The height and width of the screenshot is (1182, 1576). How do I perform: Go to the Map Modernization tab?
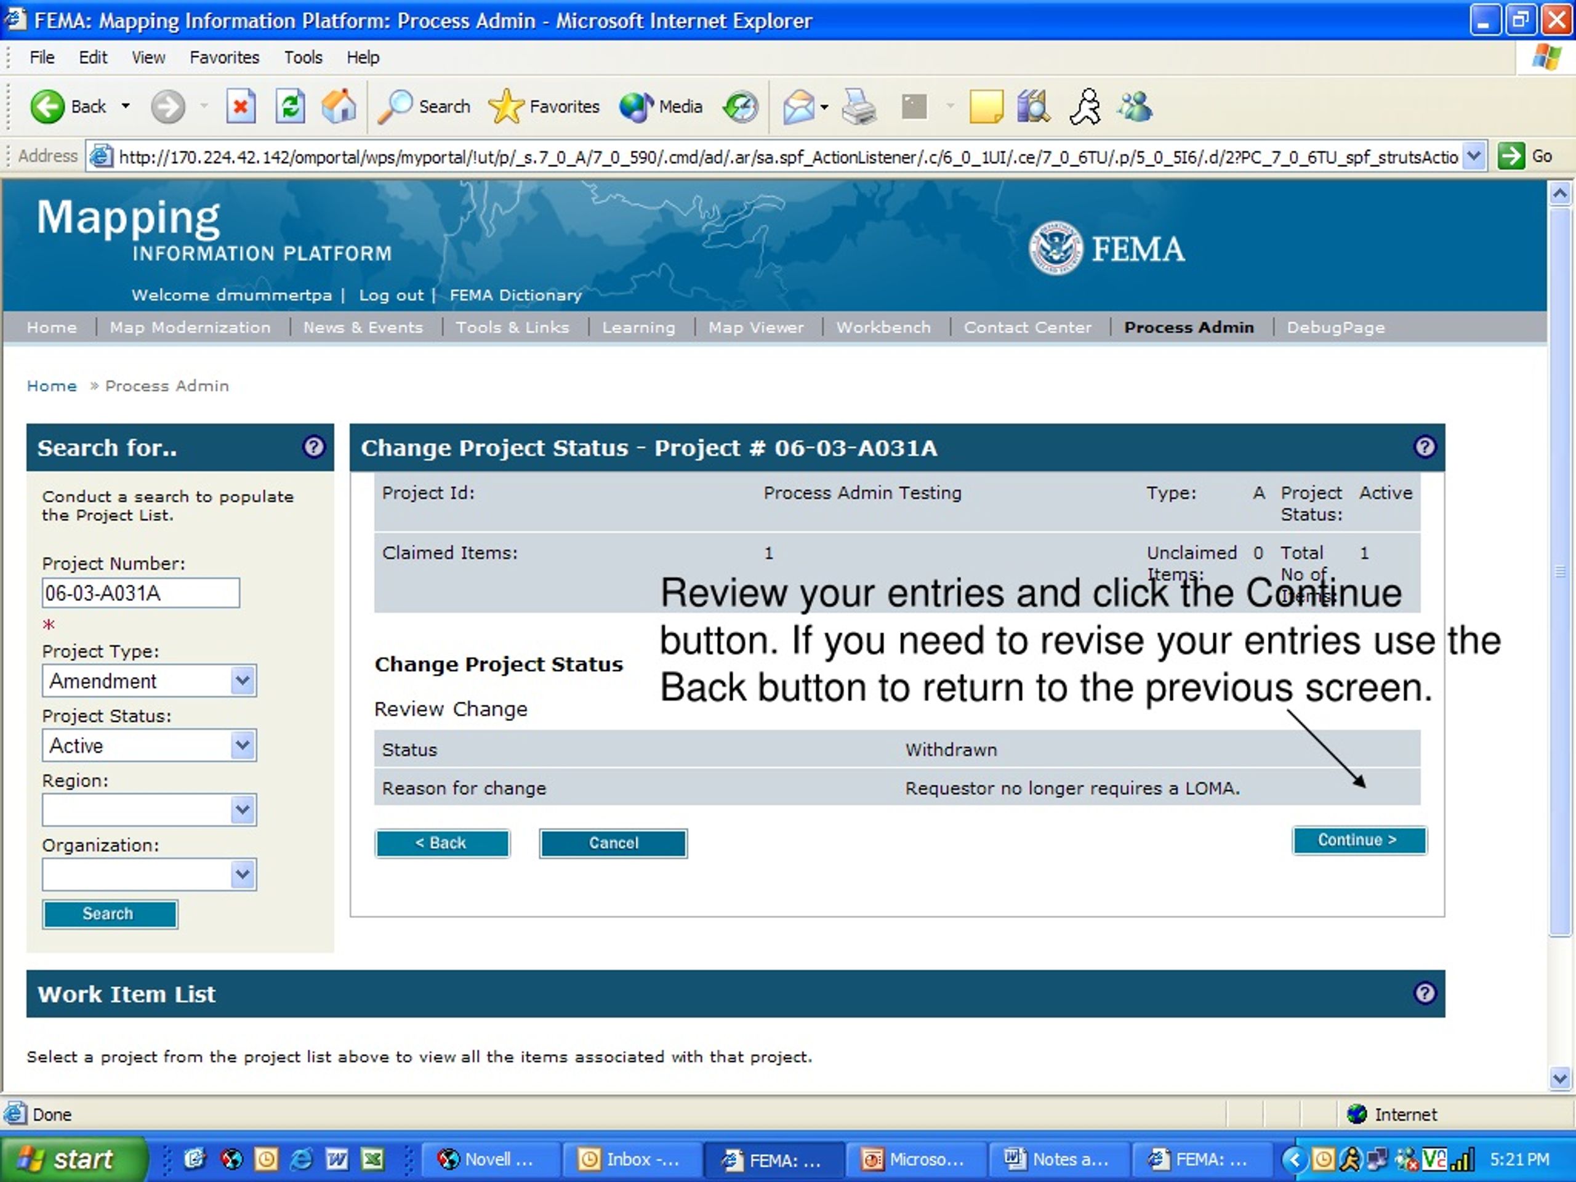(190, 327)
